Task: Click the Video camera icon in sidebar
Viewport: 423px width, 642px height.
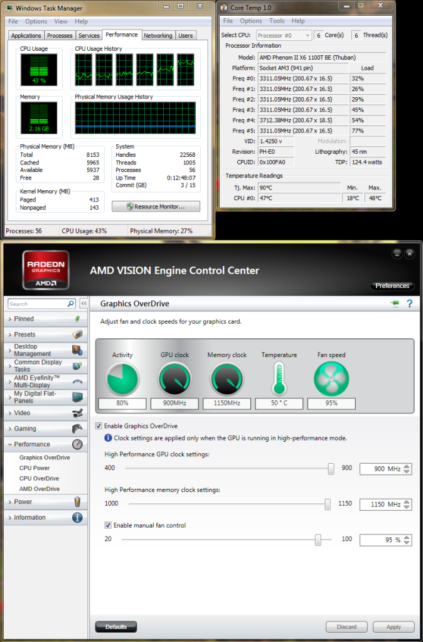Action: (77, 413)
